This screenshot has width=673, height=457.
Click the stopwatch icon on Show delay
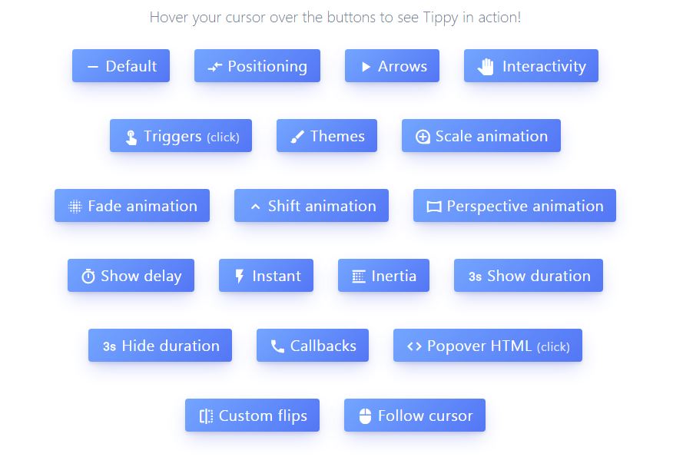[88, 277]
